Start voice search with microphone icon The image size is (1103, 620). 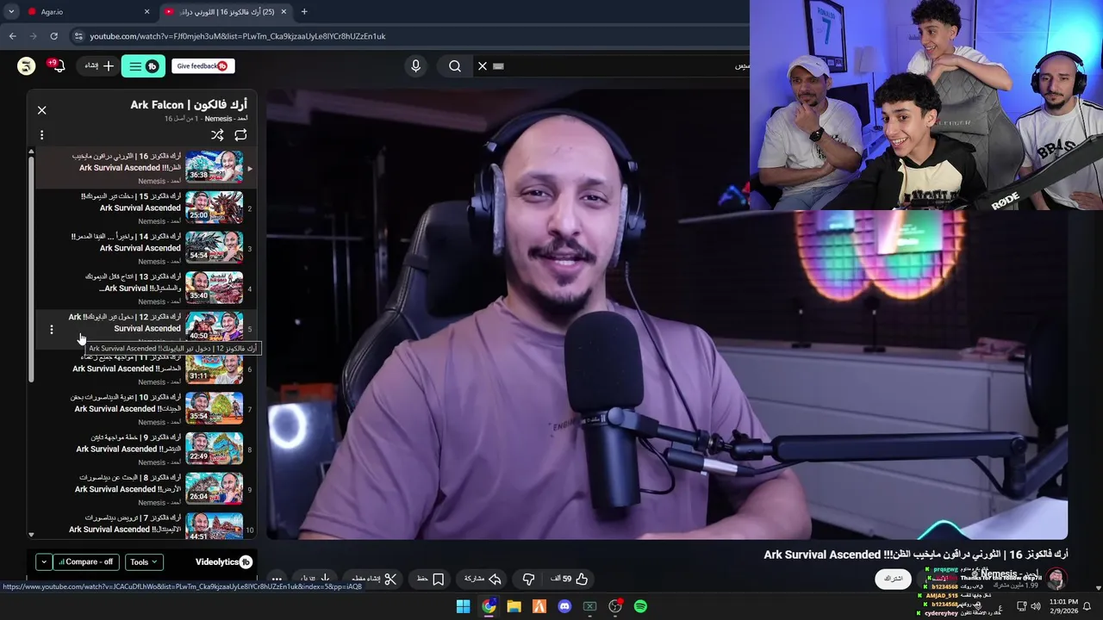pos(415,66)
